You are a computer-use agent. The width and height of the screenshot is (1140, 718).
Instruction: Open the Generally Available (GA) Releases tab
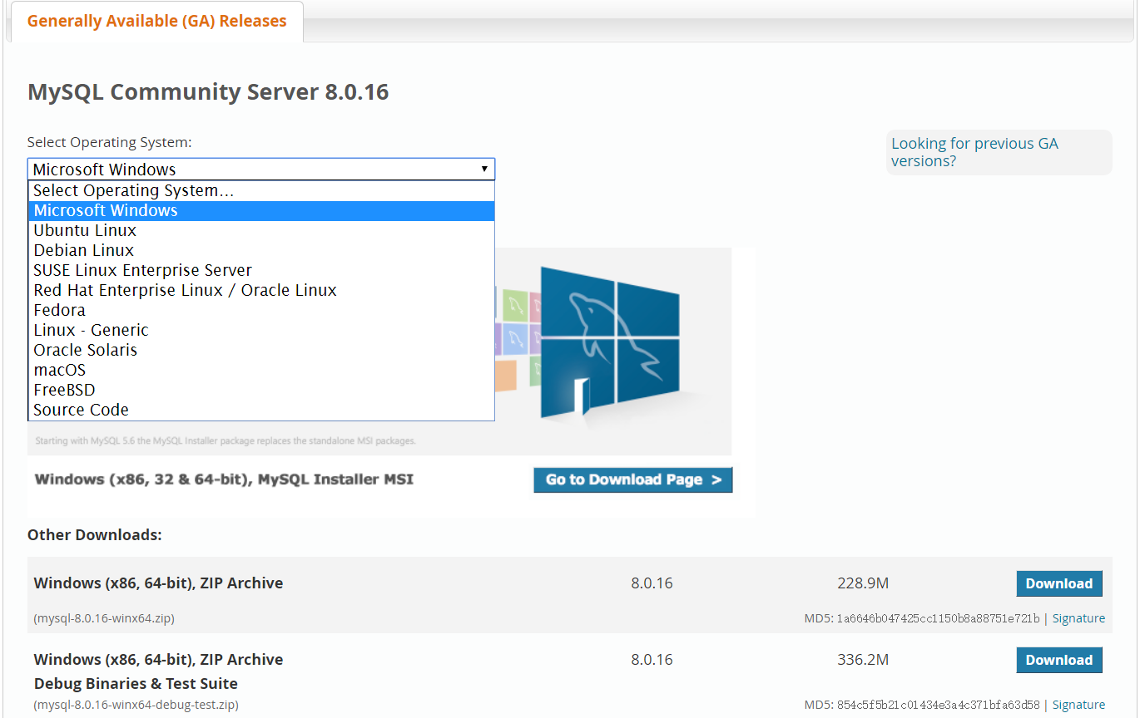[x=156, y=22]
